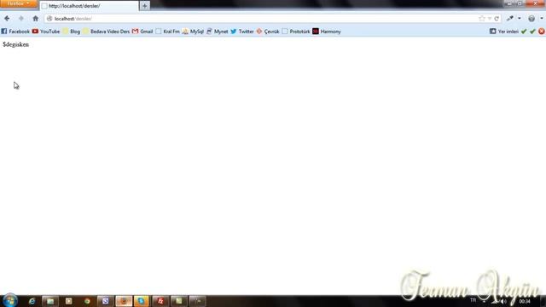
Task: Open the Harmony bookmark
Action: click(327, 32)
